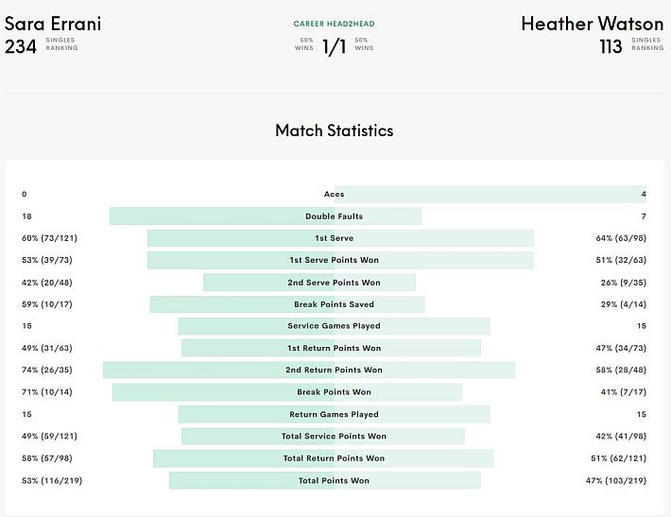The width and height of the screenshot is (671, 517).
Task: Select the Aces statistic bar
Action: pyautogui.click(x=490, y=195)
